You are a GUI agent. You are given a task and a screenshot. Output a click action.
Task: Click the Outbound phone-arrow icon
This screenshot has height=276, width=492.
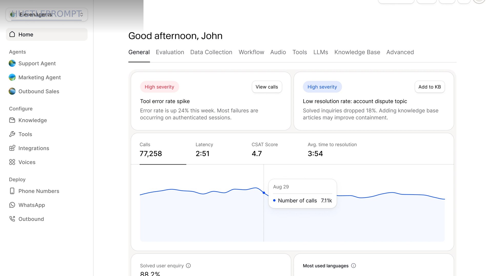[x=12, y=219]
